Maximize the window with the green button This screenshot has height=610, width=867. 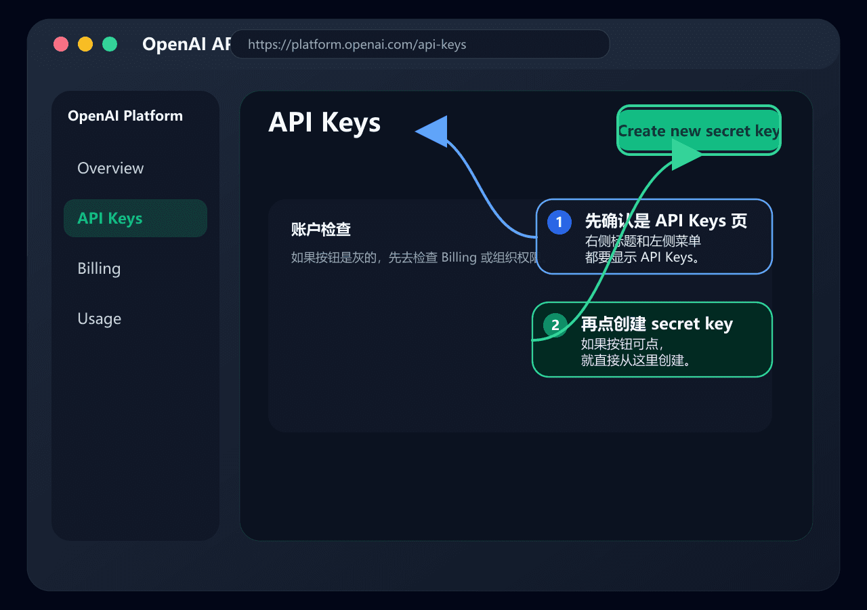[110, 44]
